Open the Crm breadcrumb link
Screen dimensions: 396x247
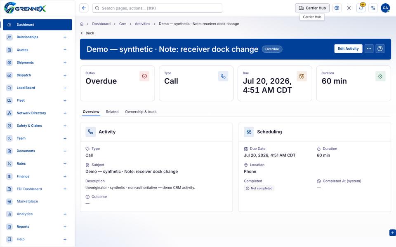click(123, 24)
